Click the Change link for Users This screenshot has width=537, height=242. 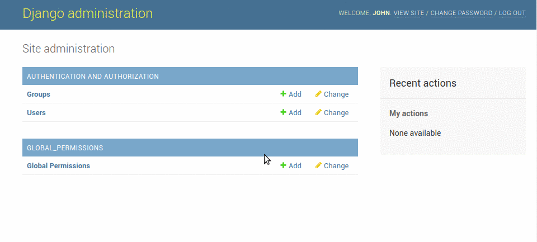tap(336, 113)
